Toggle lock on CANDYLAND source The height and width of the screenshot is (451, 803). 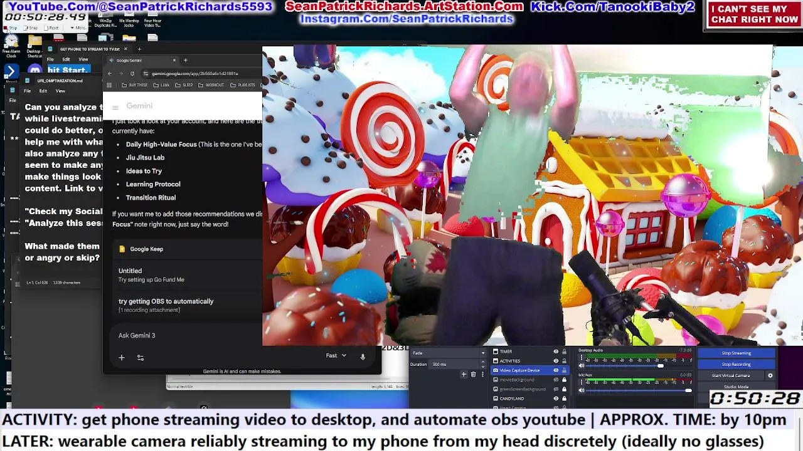coord(564,398)
